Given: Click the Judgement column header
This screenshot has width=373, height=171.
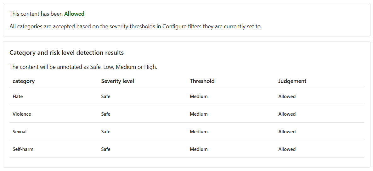Looking at the screenshot, I should pos(292,81).
